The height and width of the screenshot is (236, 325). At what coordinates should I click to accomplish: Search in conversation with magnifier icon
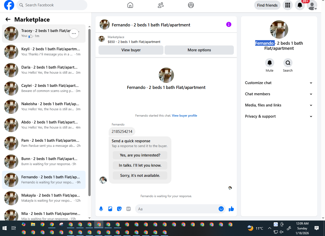(x=288, y=63)
